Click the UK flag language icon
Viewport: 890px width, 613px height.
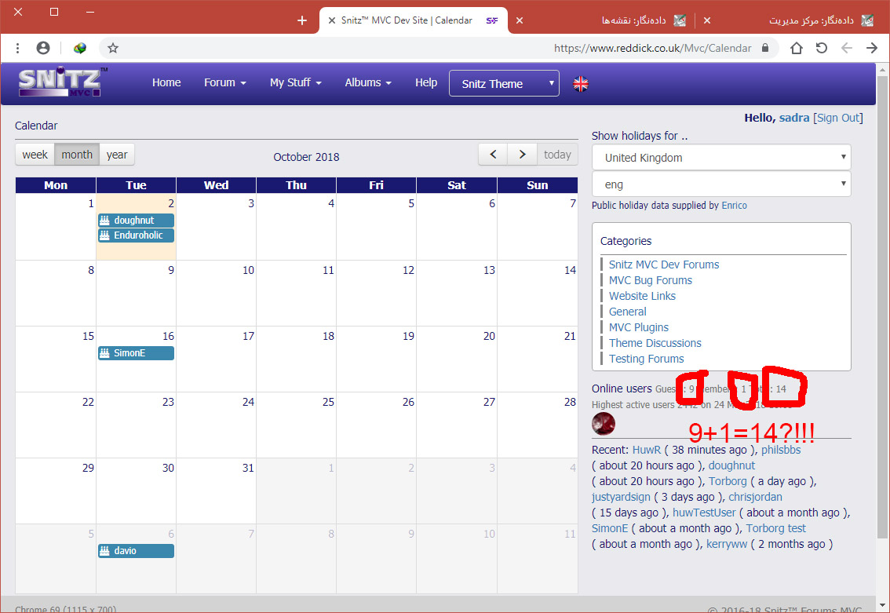(x=581, y=84)
